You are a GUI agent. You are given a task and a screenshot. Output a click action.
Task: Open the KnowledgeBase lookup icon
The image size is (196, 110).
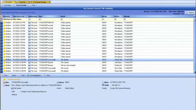coord(28,75)
